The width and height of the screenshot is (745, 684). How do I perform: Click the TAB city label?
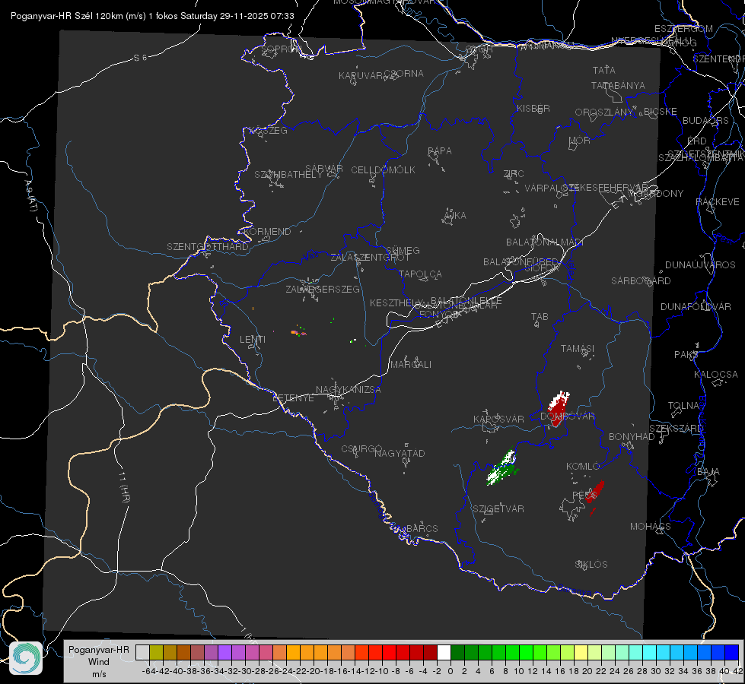click(x=540, y=317)
